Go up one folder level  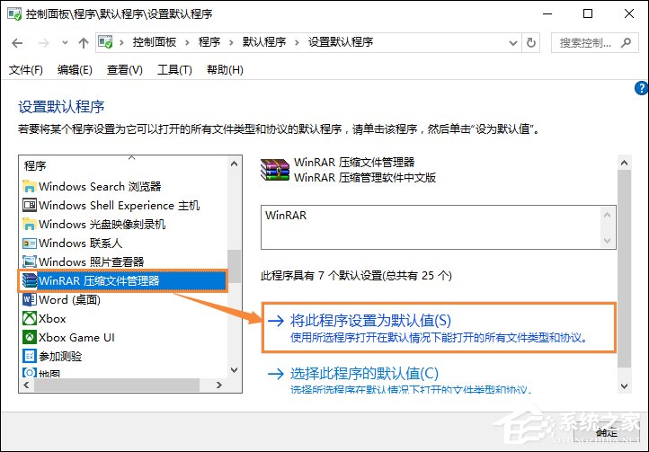tap(84, 42)
